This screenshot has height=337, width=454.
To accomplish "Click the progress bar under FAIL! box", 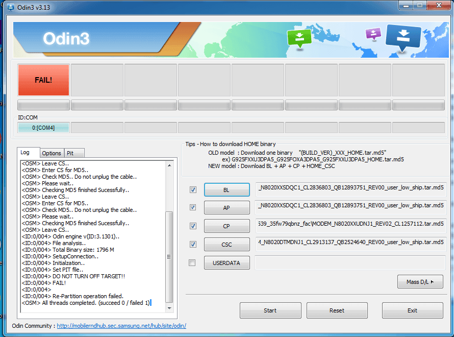I will (x=43, y=105).
